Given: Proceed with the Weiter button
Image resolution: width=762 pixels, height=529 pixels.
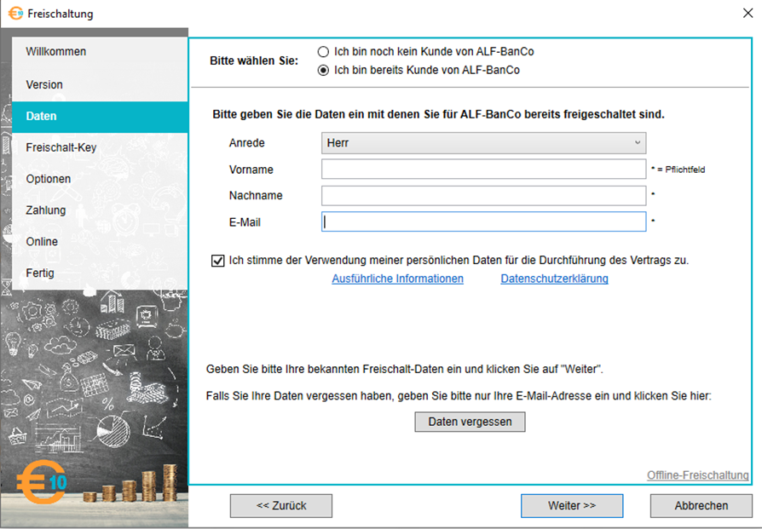Looking at the screenshot, I should (572, 506).
